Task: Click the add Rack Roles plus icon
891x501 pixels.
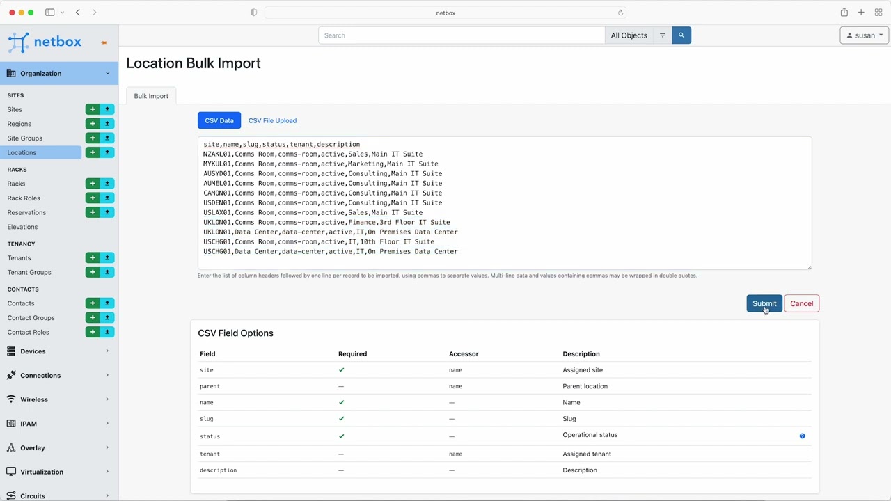Action: pyautogui.click(x=93, y=198)
